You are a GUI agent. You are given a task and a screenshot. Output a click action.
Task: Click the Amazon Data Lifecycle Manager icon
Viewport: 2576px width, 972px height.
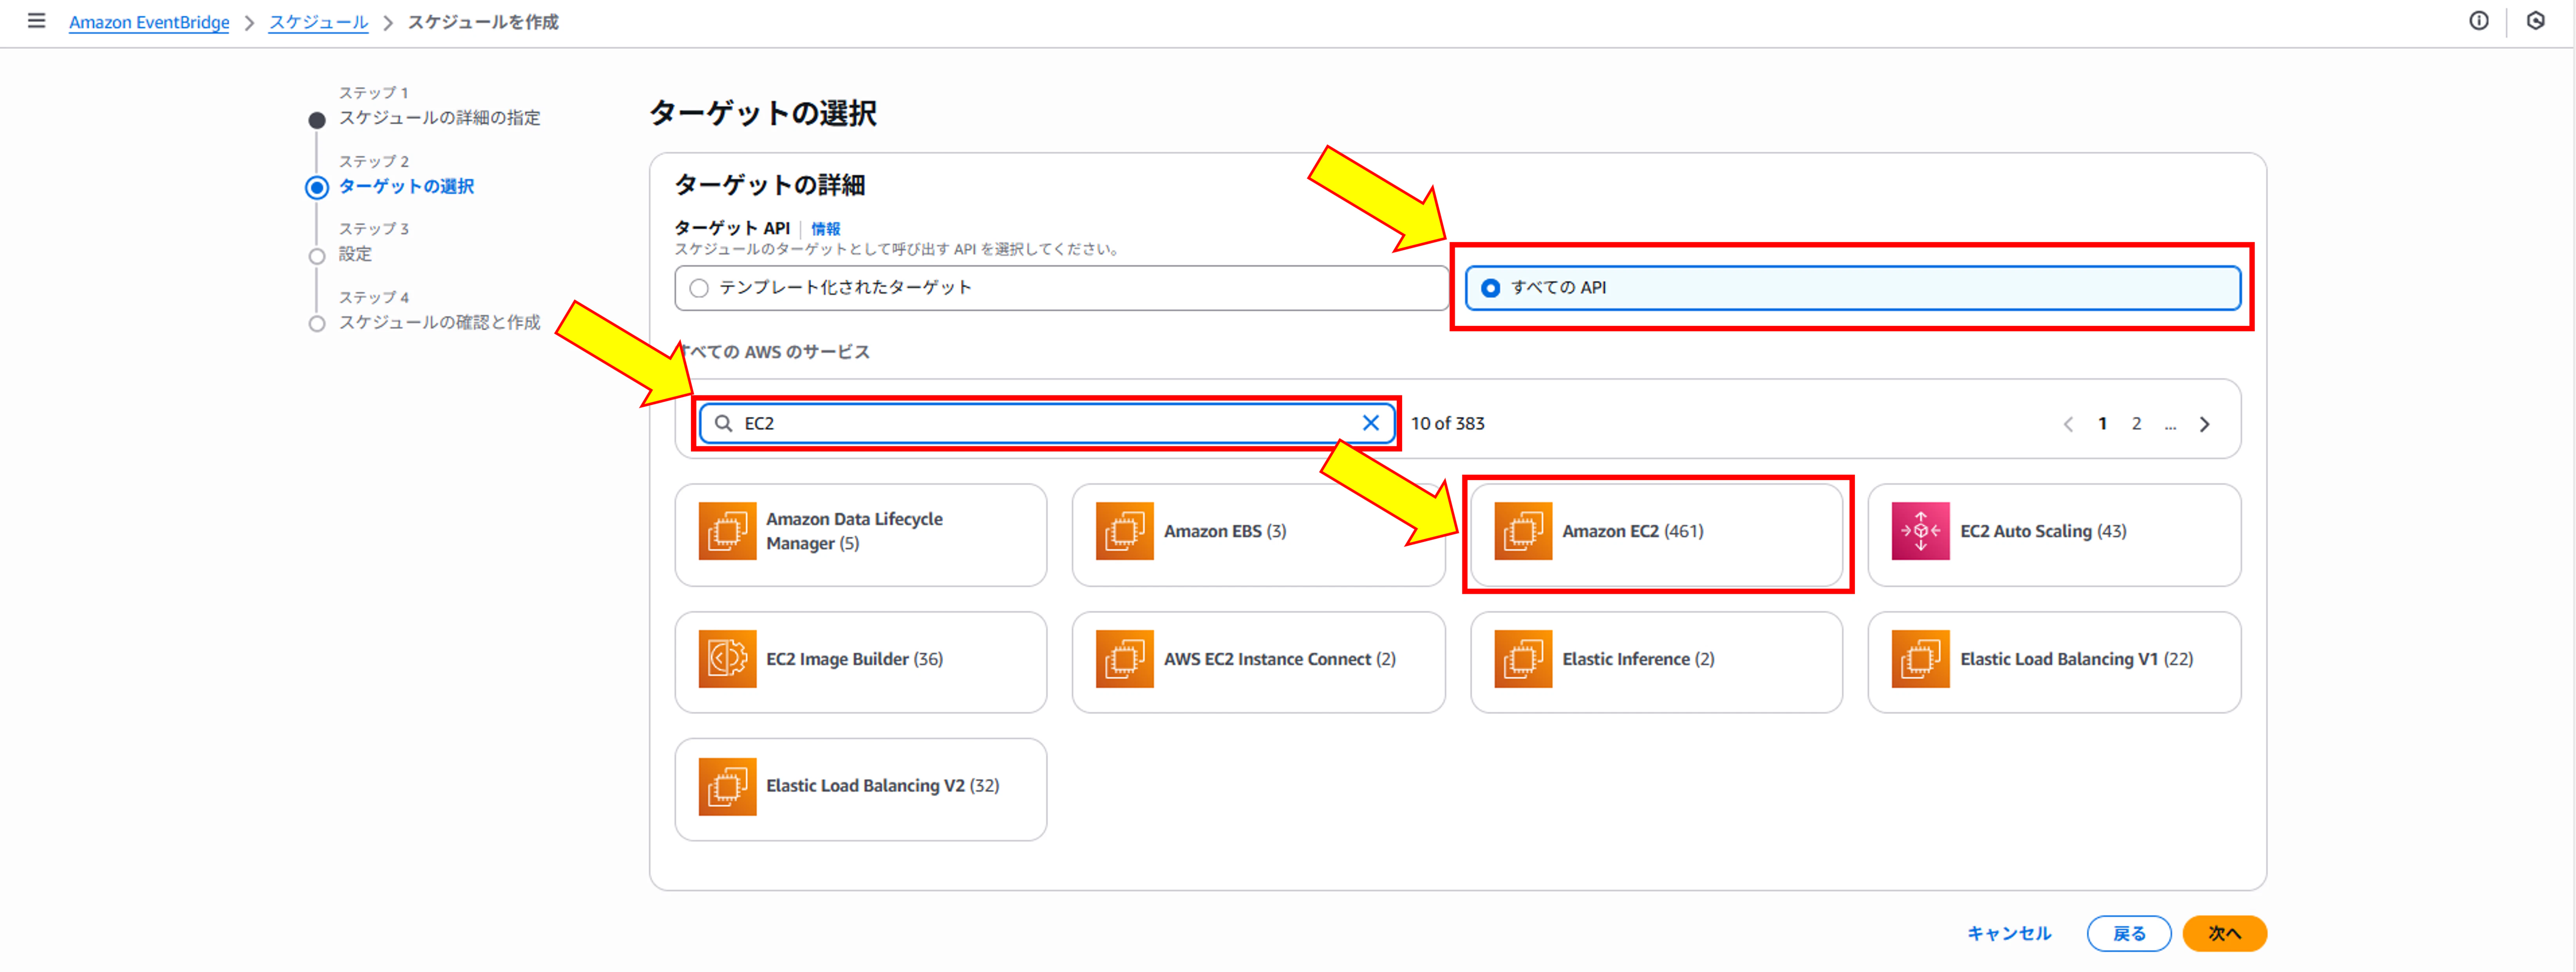click(727, 531)
